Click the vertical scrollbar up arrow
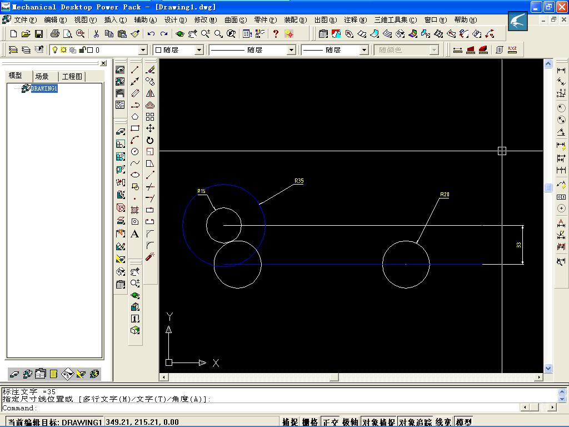The height and width of the screenshot is (427, 569). (548, 63)
